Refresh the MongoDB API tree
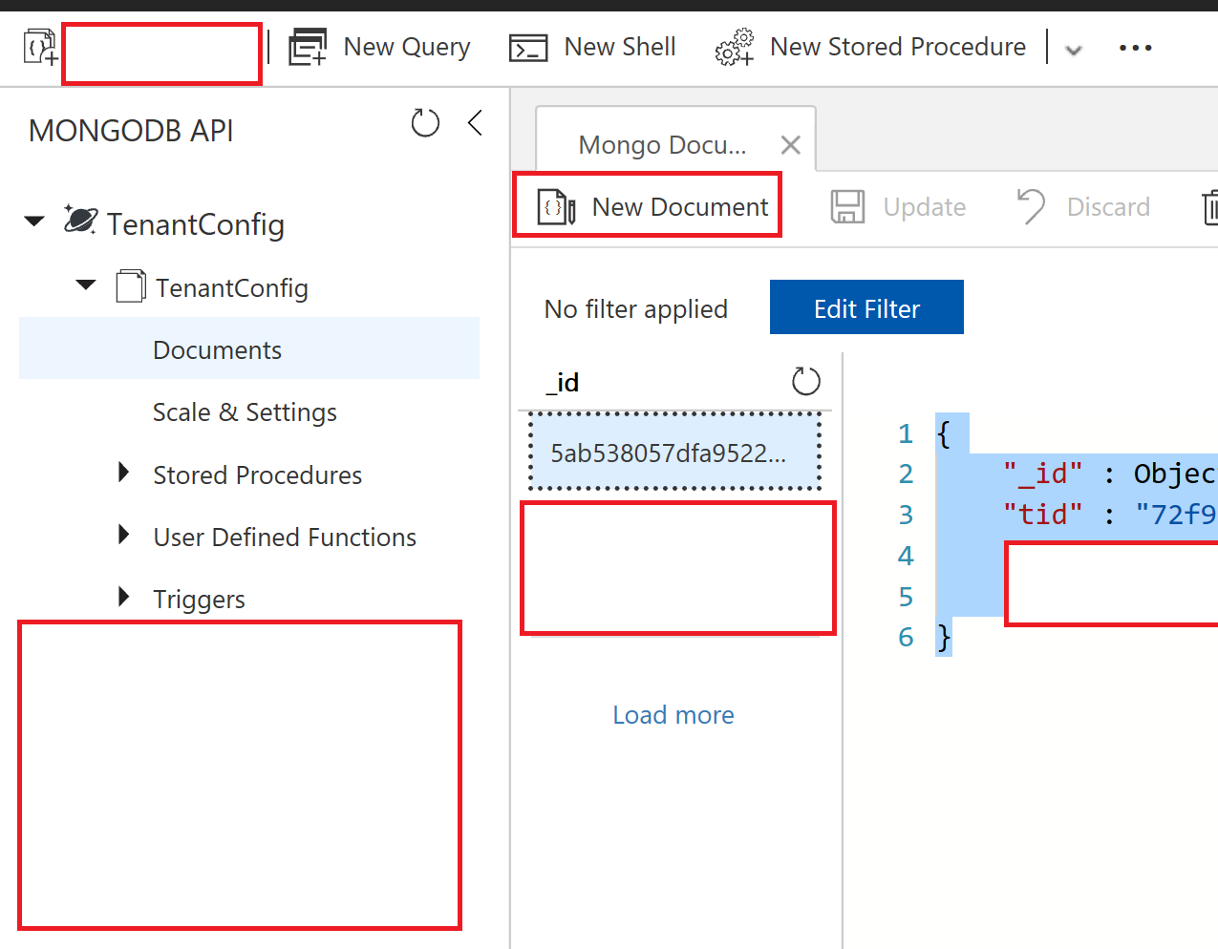Viewport: 1218px width, 949px height. coord(425,123)
